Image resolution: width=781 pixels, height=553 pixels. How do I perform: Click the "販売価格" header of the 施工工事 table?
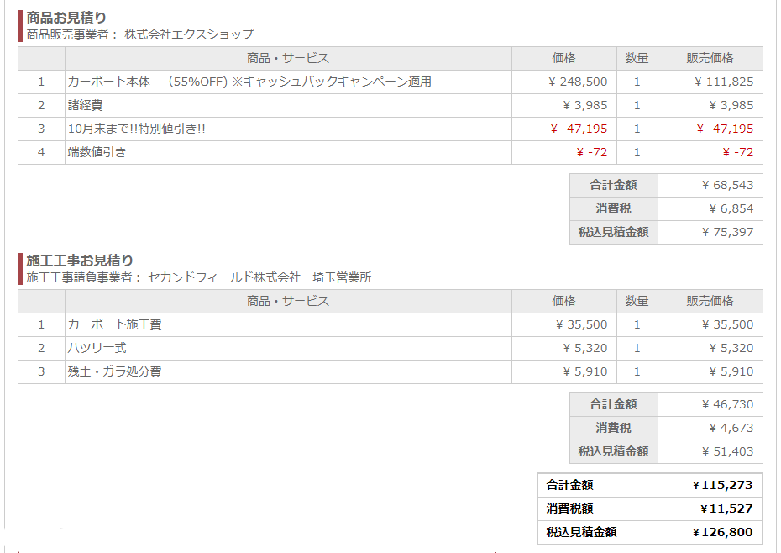click(x=710, y=301)
